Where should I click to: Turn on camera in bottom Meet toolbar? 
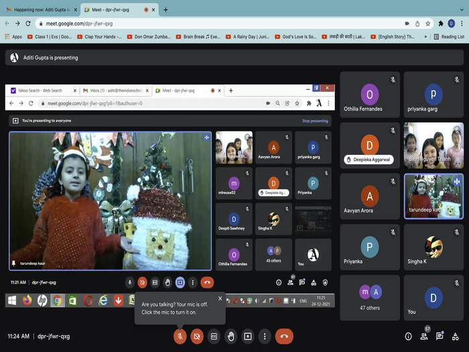click(197, 336)
